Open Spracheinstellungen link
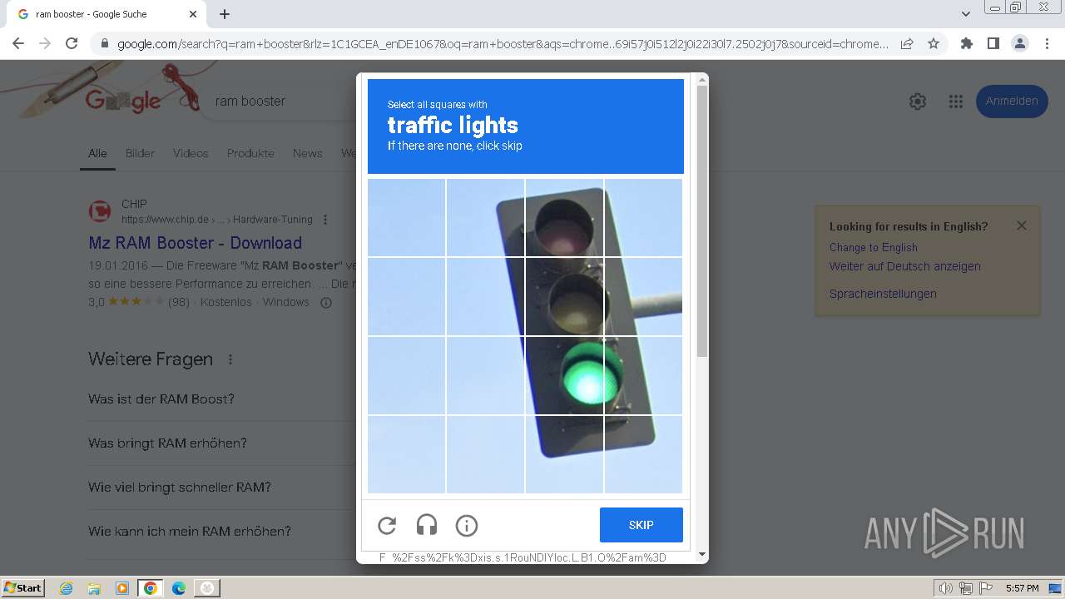Image resolution: width=1065 pixels, height=599 pixels. click(x=883, y=294)
